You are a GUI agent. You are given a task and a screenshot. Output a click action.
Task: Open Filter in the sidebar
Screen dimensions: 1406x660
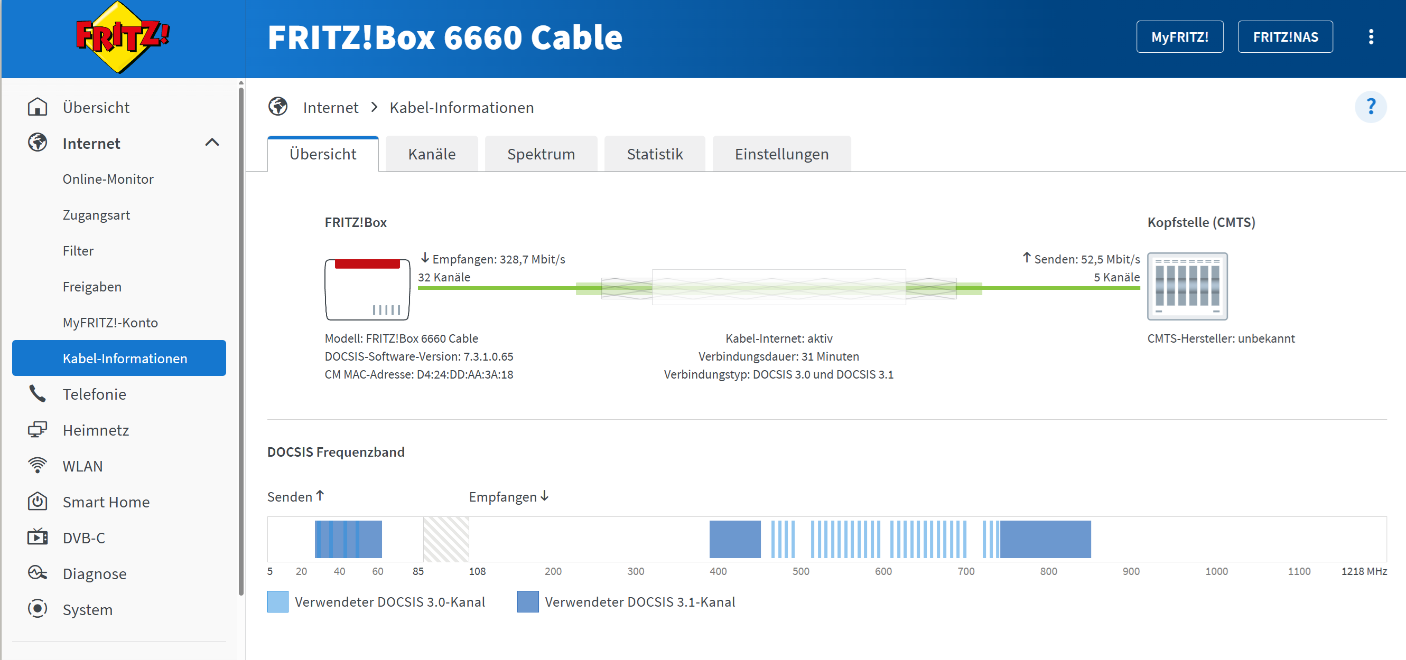(78, 251)
